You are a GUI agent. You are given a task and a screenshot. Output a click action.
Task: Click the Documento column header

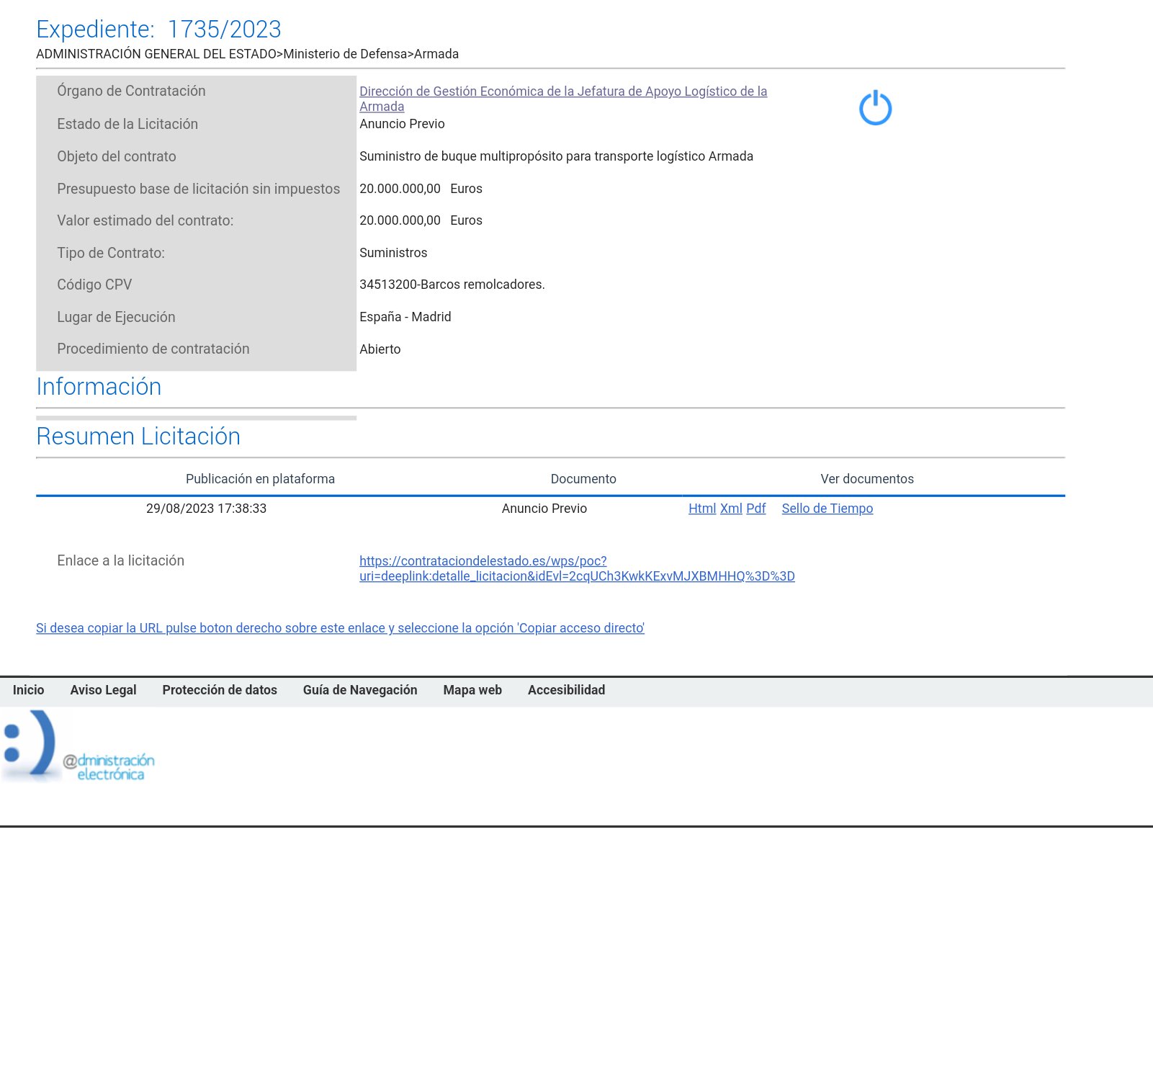pyautogui.click(x=583, y=479)
